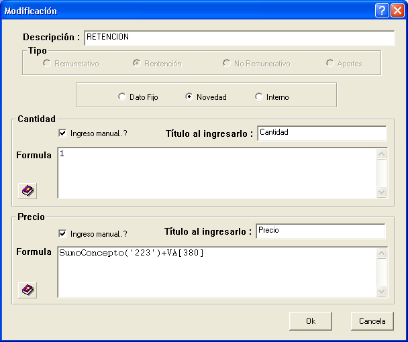The image size is (408, 342).
Task: Close the Modificación dialog window
Action: (x=397, y=11)
